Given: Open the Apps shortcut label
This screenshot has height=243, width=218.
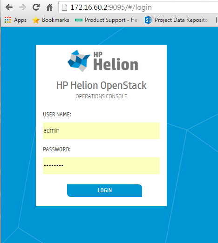Looking at the screenshot, I should click(20, 20).
